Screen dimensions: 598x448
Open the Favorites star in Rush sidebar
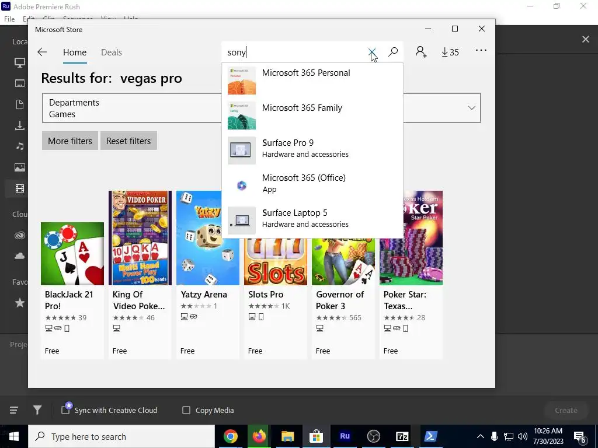point(19,303)
